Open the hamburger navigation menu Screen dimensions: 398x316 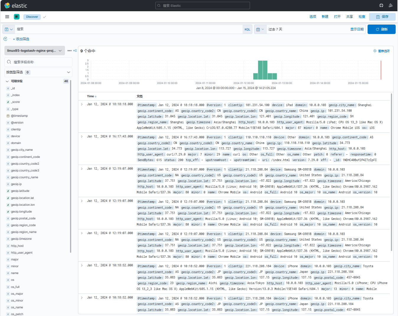coord(7,17)
